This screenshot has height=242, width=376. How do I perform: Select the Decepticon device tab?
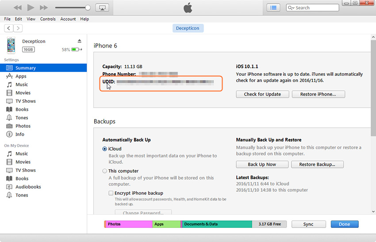(188, 28)
